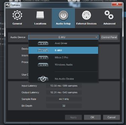
Task: Click the Studio One logo in title bar
Action: click(x=7, y=5)
